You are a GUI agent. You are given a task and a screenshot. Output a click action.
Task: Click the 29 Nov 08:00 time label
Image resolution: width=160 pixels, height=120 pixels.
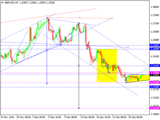(24, 117)
